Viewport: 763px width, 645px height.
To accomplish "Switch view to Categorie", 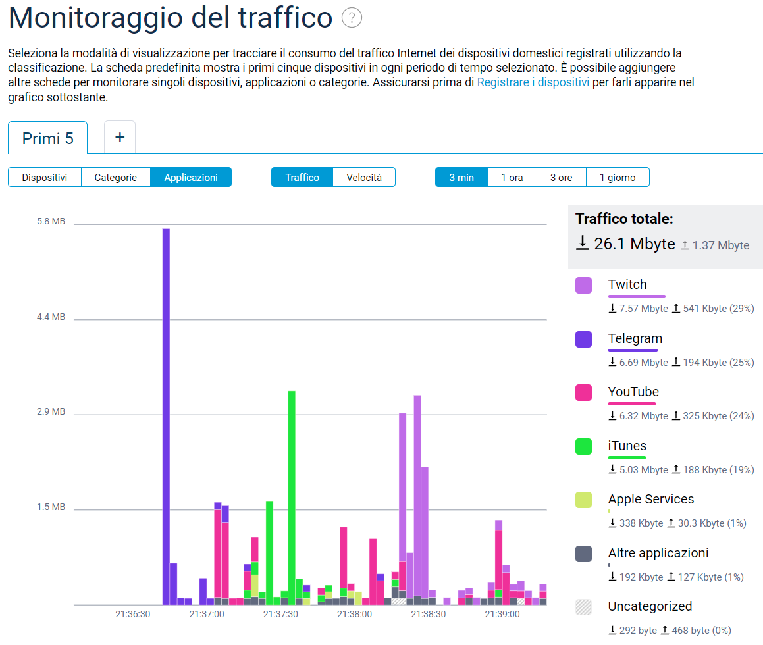I will [x=116, y=178].
